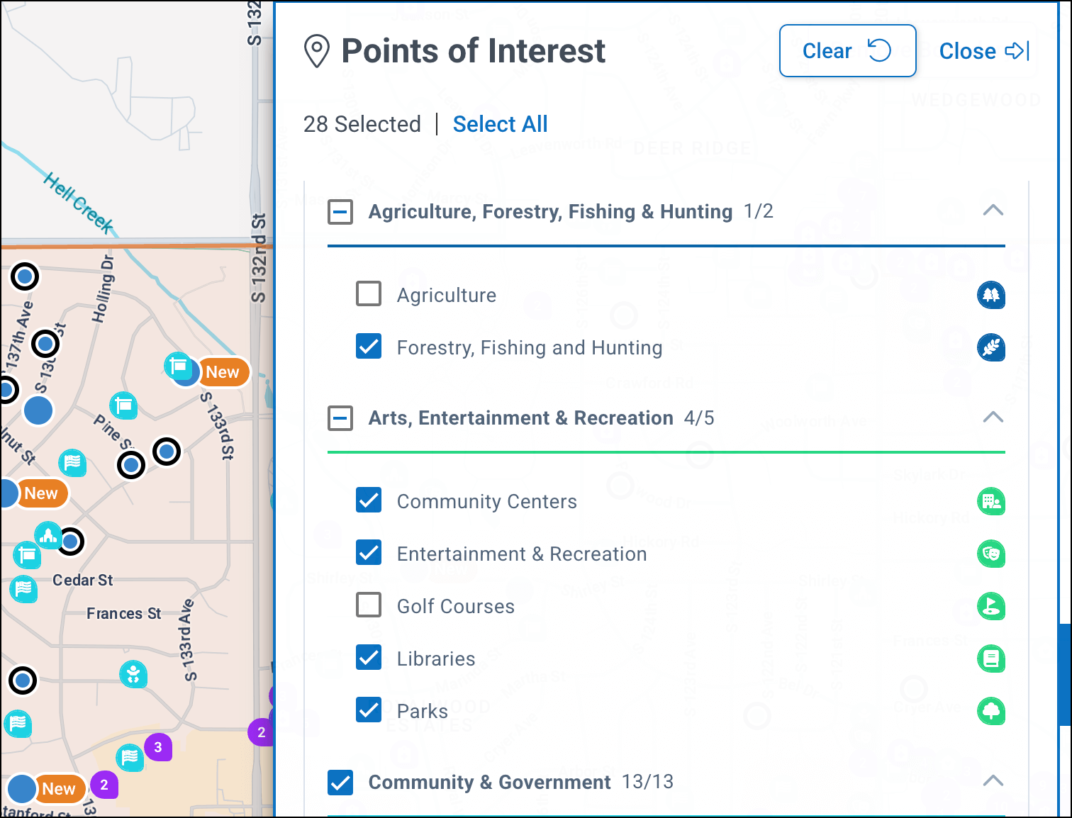Click the Parks tree icon
This screenshot has height=818, width=1072.
pos(990,711)
